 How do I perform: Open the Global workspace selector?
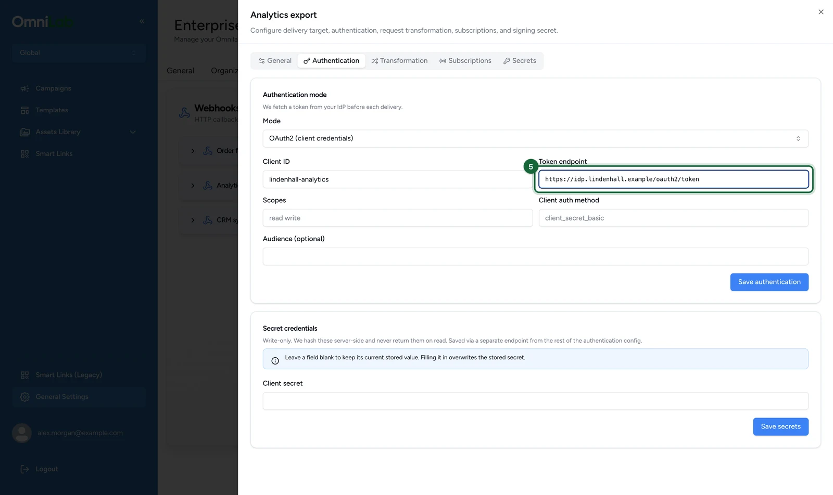click(x=79, y=53)
